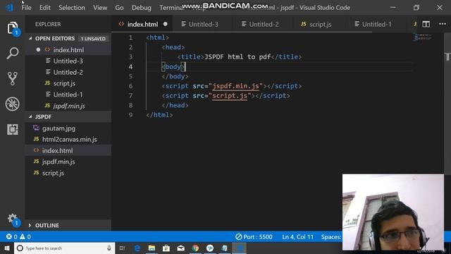Screen dimensions: 451x254
Task: Switch to the index.html editor tab
Action: point(142,24)
